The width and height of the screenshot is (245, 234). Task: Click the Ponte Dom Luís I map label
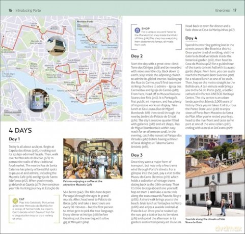[112, 104]
